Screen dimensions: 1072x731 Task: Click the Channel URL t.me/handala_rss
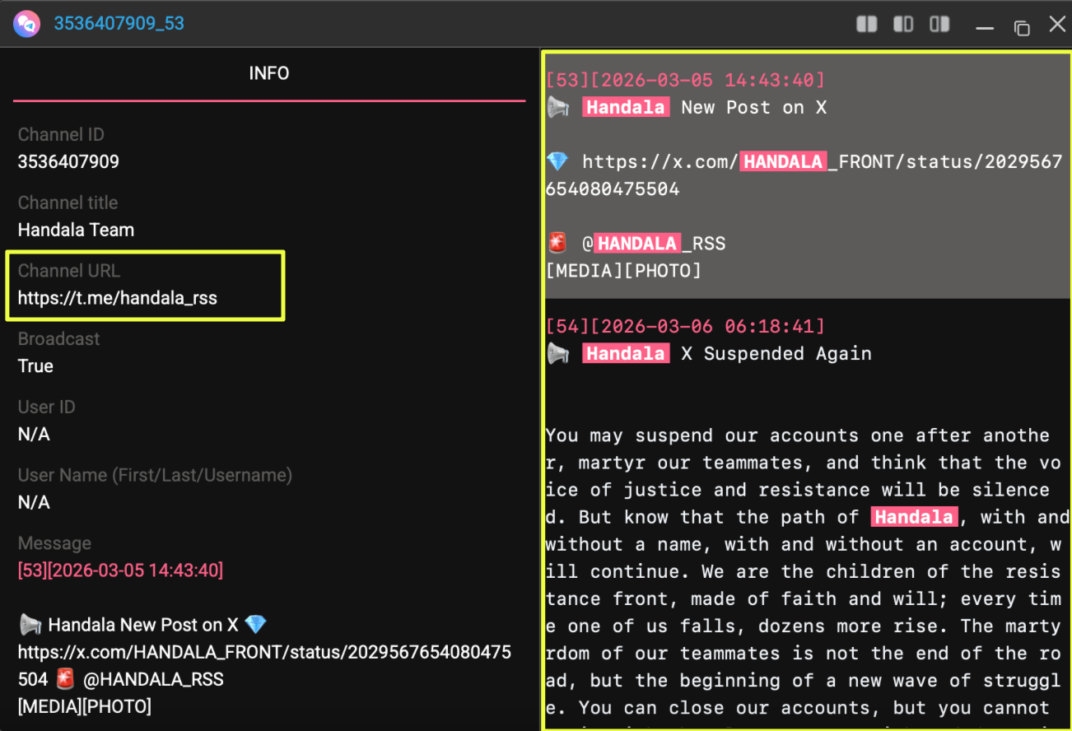[118, 298]
